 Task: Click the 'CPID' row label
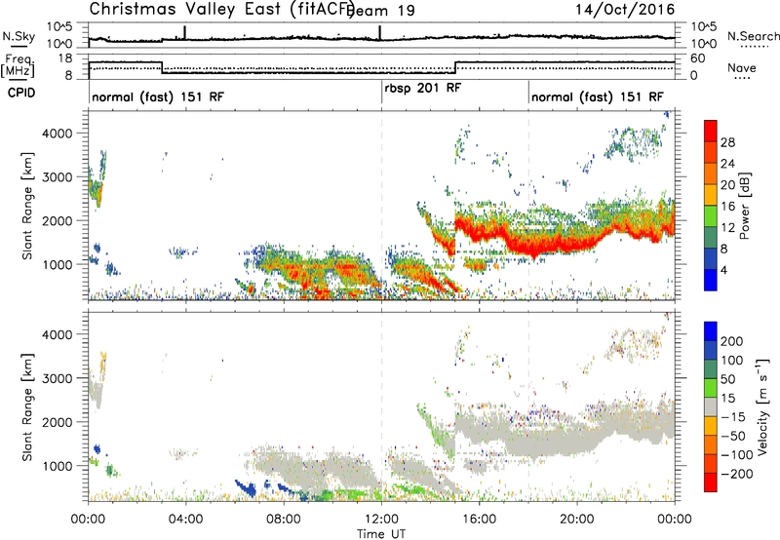click(x=21, y=93)
